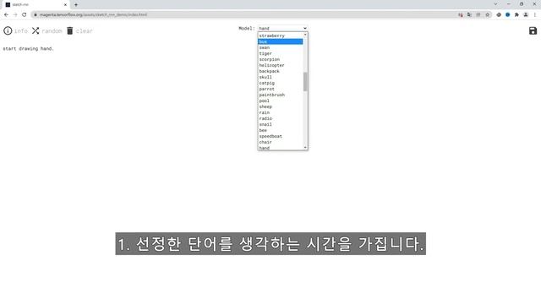541x304 pixels.
Task: Click the random shuffle icon
Action: click(36, 30)
